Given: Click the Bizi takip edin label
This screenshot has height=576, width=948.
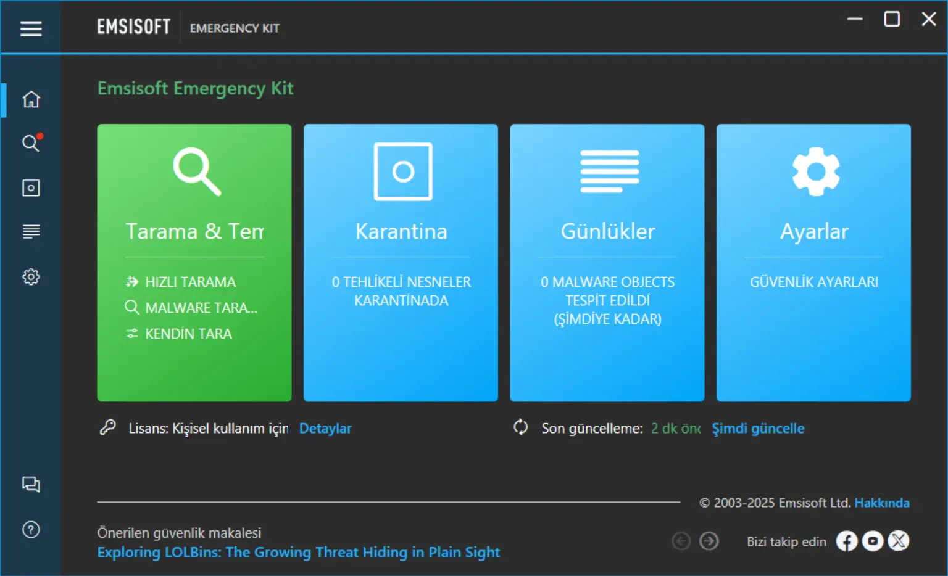Looking at the screenshot, I should click(786, 541).
